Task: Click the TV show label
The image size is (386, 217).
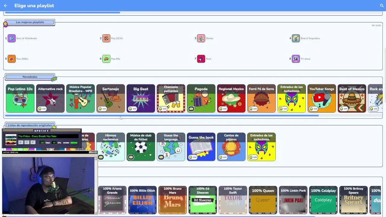Action: pos(305,59)
